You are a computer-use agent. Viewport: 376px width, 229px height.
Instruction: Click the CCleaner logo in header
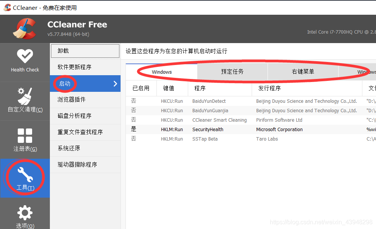click(x=25, y=29)
